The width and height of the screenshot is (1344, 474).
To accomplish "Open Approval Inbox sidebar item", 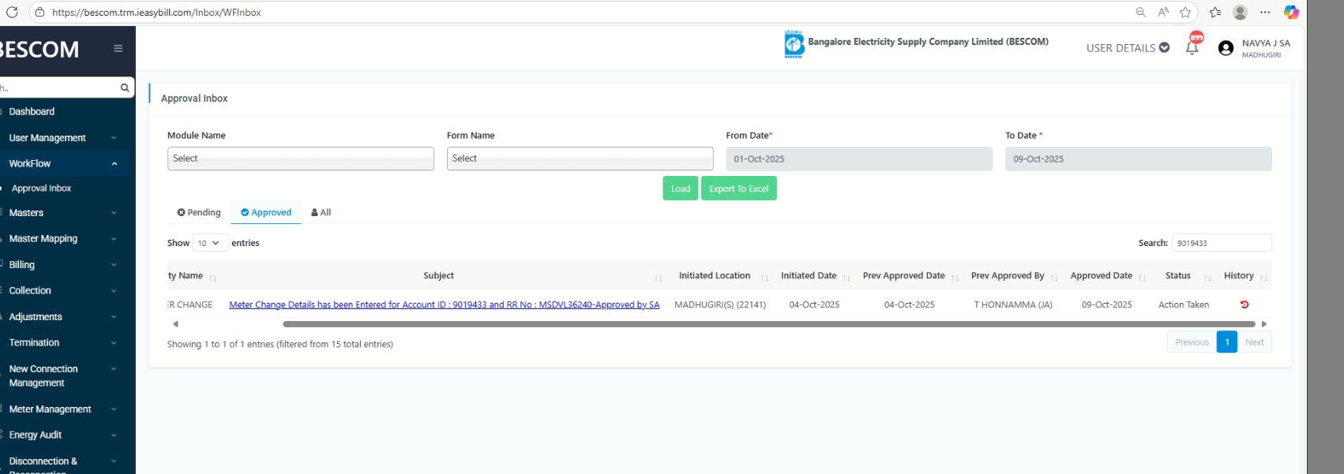I will coord(42,188).
